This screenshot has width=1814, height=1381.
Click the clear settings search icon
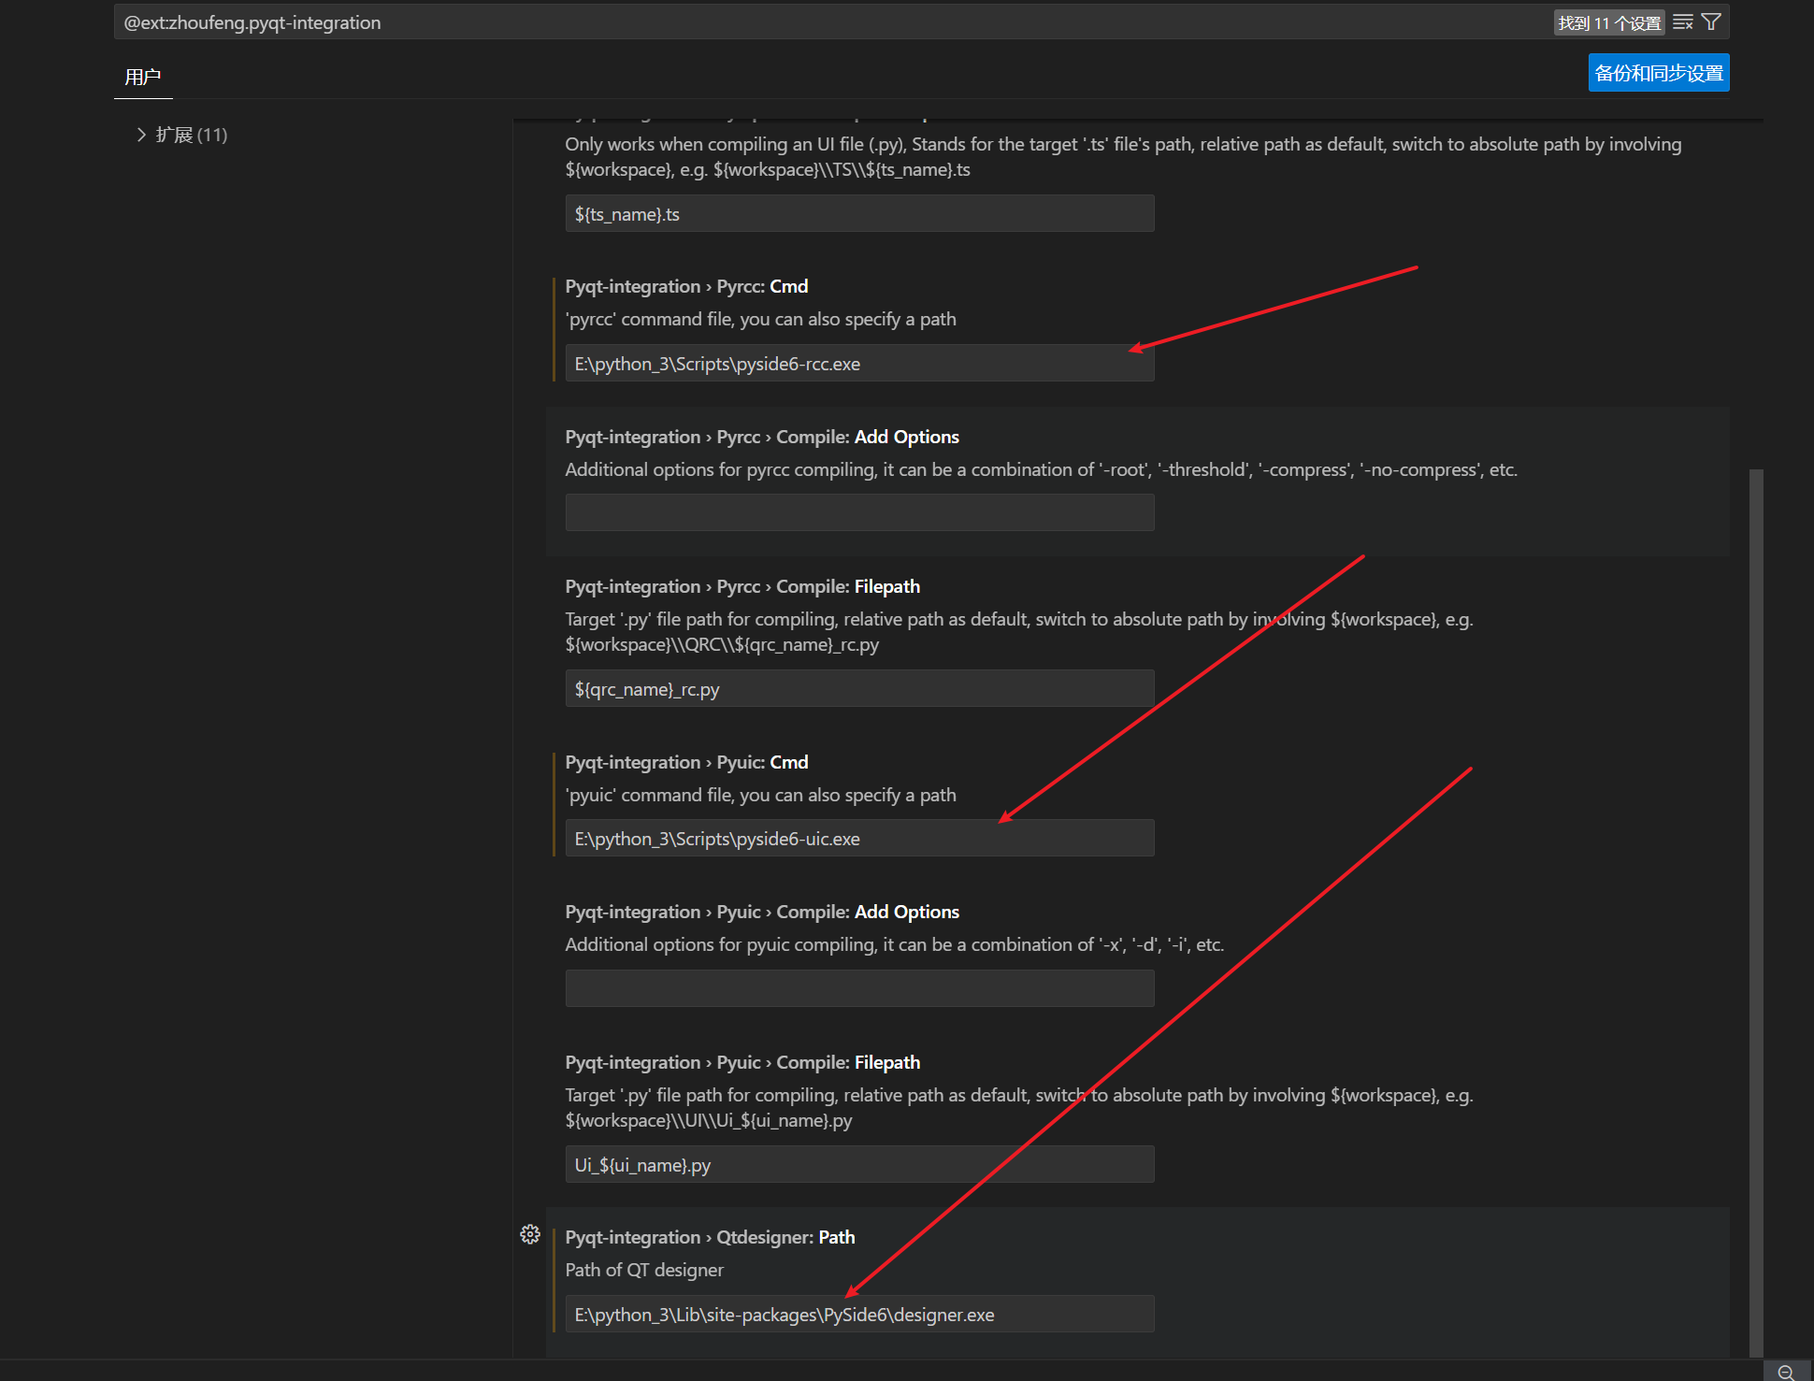click(x=1682, y=22)
